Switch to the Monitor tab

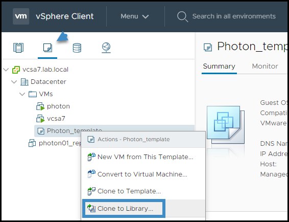coord(265,66)
